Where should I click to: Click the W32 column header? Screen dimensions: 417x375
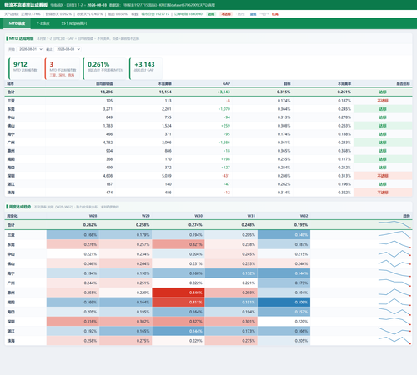[304, 216]
